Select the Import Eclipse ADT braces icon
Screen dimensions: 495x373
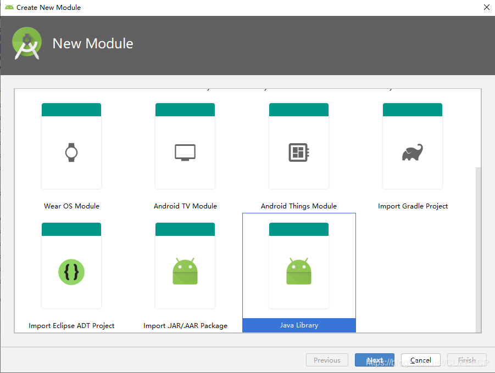[x=71, y=272]
